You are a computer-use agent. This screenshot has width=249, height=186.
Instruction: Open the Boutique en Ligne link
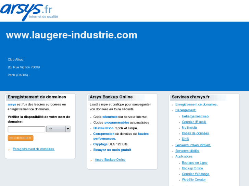coord(195,163)
